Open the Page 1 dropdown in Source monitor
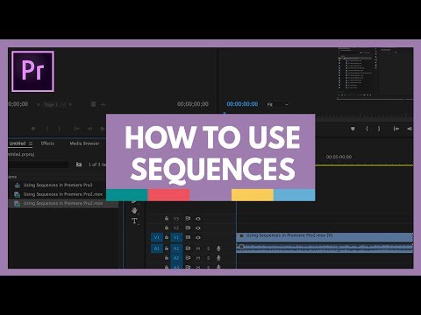421x315 pixels. click(x=54, y=104)
